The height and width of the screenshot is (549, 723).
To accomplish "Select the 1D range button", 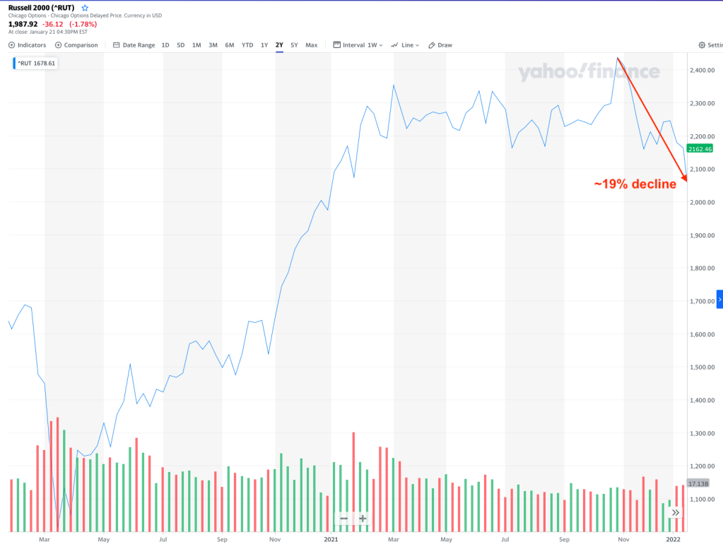I will (165, 45).
